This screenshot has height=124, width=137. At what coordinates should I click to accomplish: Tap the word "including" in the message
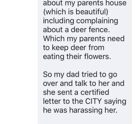click(x=59, y=21)
